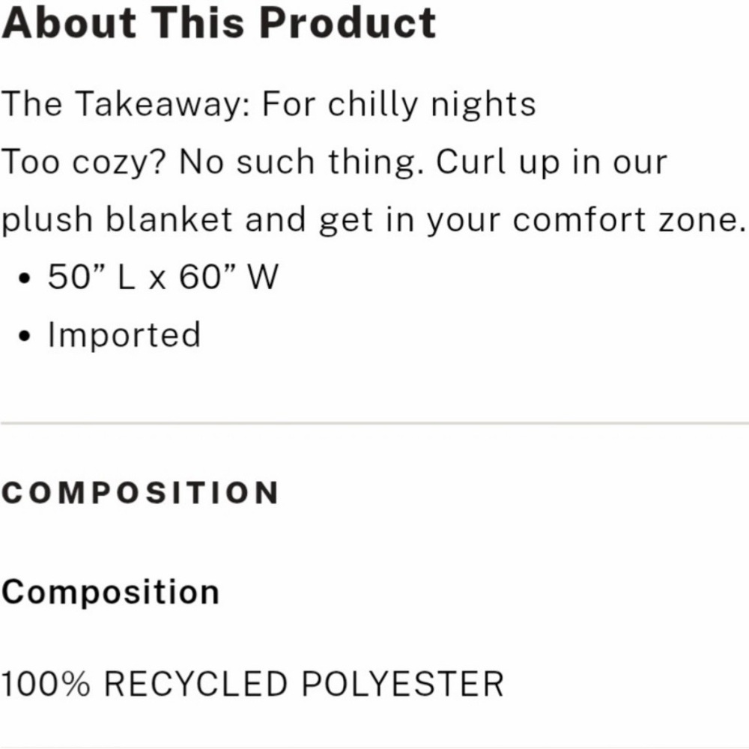
Task: Expand the COMPOSITION section header
Action: click(141, 493)
